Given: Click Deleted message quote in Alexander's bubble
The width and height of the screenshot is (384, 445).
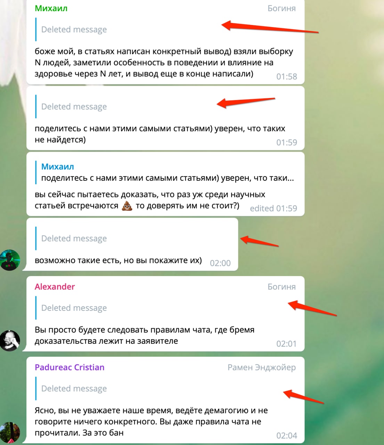Looking at the screenshot, I should [x=74, y=308].
